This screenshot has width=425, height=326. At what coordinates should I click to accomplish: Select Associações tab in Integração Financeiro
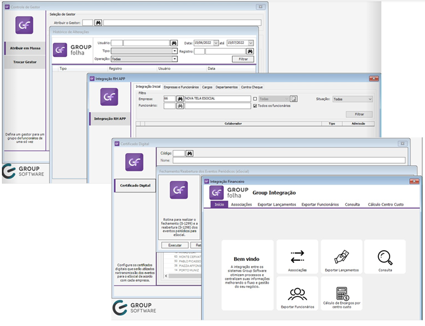pos(241,204)
